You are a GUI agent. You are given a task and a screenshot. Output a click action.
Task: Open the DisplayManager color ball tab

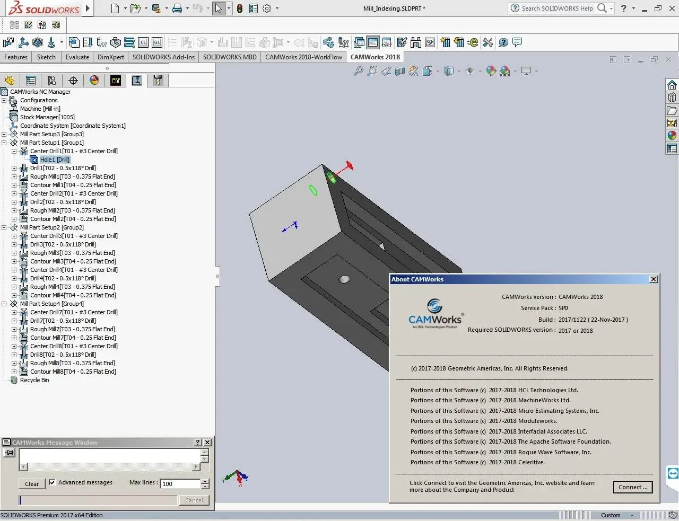coord(94,81)
